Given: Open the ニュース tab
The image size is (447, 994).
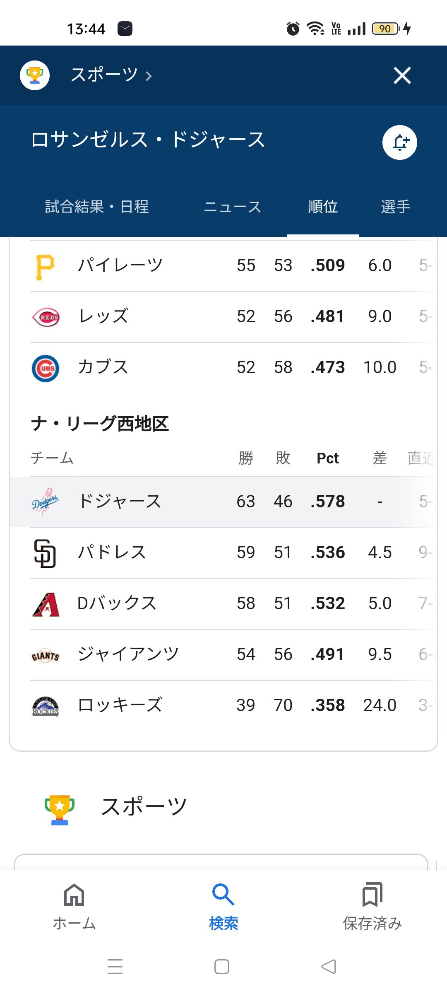Looking at the screenshot, I should (232, 207).
